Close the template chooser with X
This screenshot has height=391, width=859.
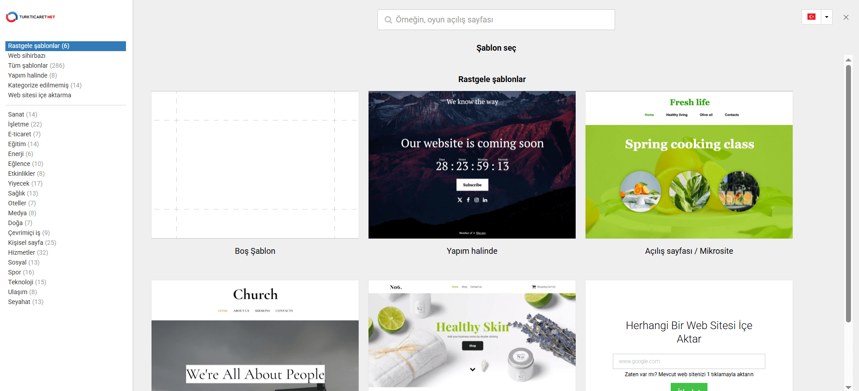[846, 17]
